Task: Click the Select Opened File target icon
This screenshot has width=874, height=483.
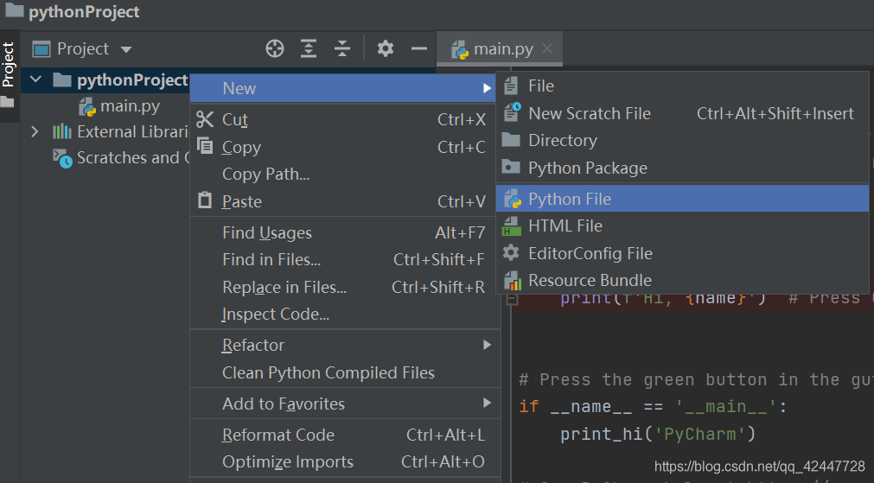Action: tap(275, 49)
